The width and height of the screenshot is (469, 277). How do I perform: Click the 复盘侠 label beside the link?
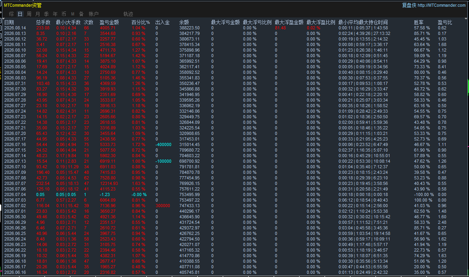click(x=409, y=5)
